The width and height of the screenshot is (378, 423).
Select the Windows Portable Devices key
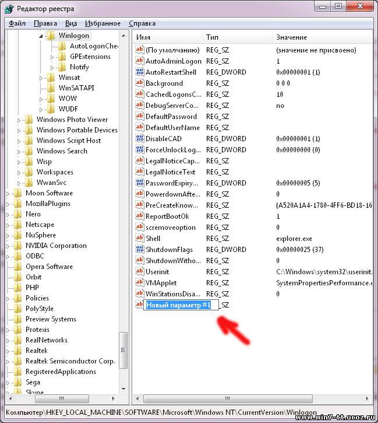(x=77, y=130)
